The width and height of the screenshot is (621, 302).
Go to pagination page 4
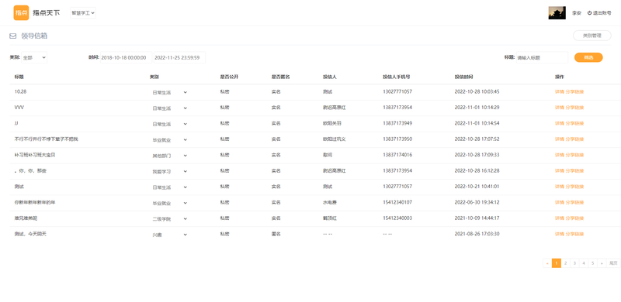click(584, 263)
